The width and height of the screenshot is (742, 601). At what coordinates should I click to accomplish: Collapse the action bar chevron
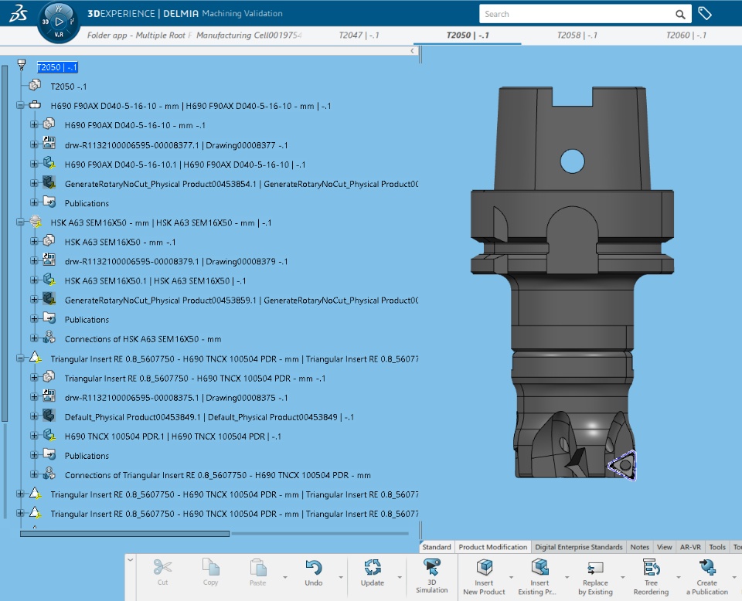coord(130,560)
